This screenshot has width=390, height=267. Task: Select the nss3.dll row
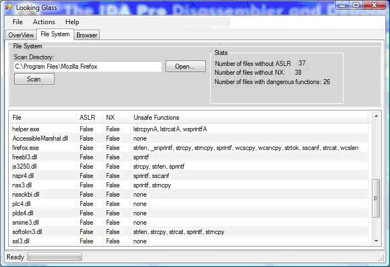point(189,185)
